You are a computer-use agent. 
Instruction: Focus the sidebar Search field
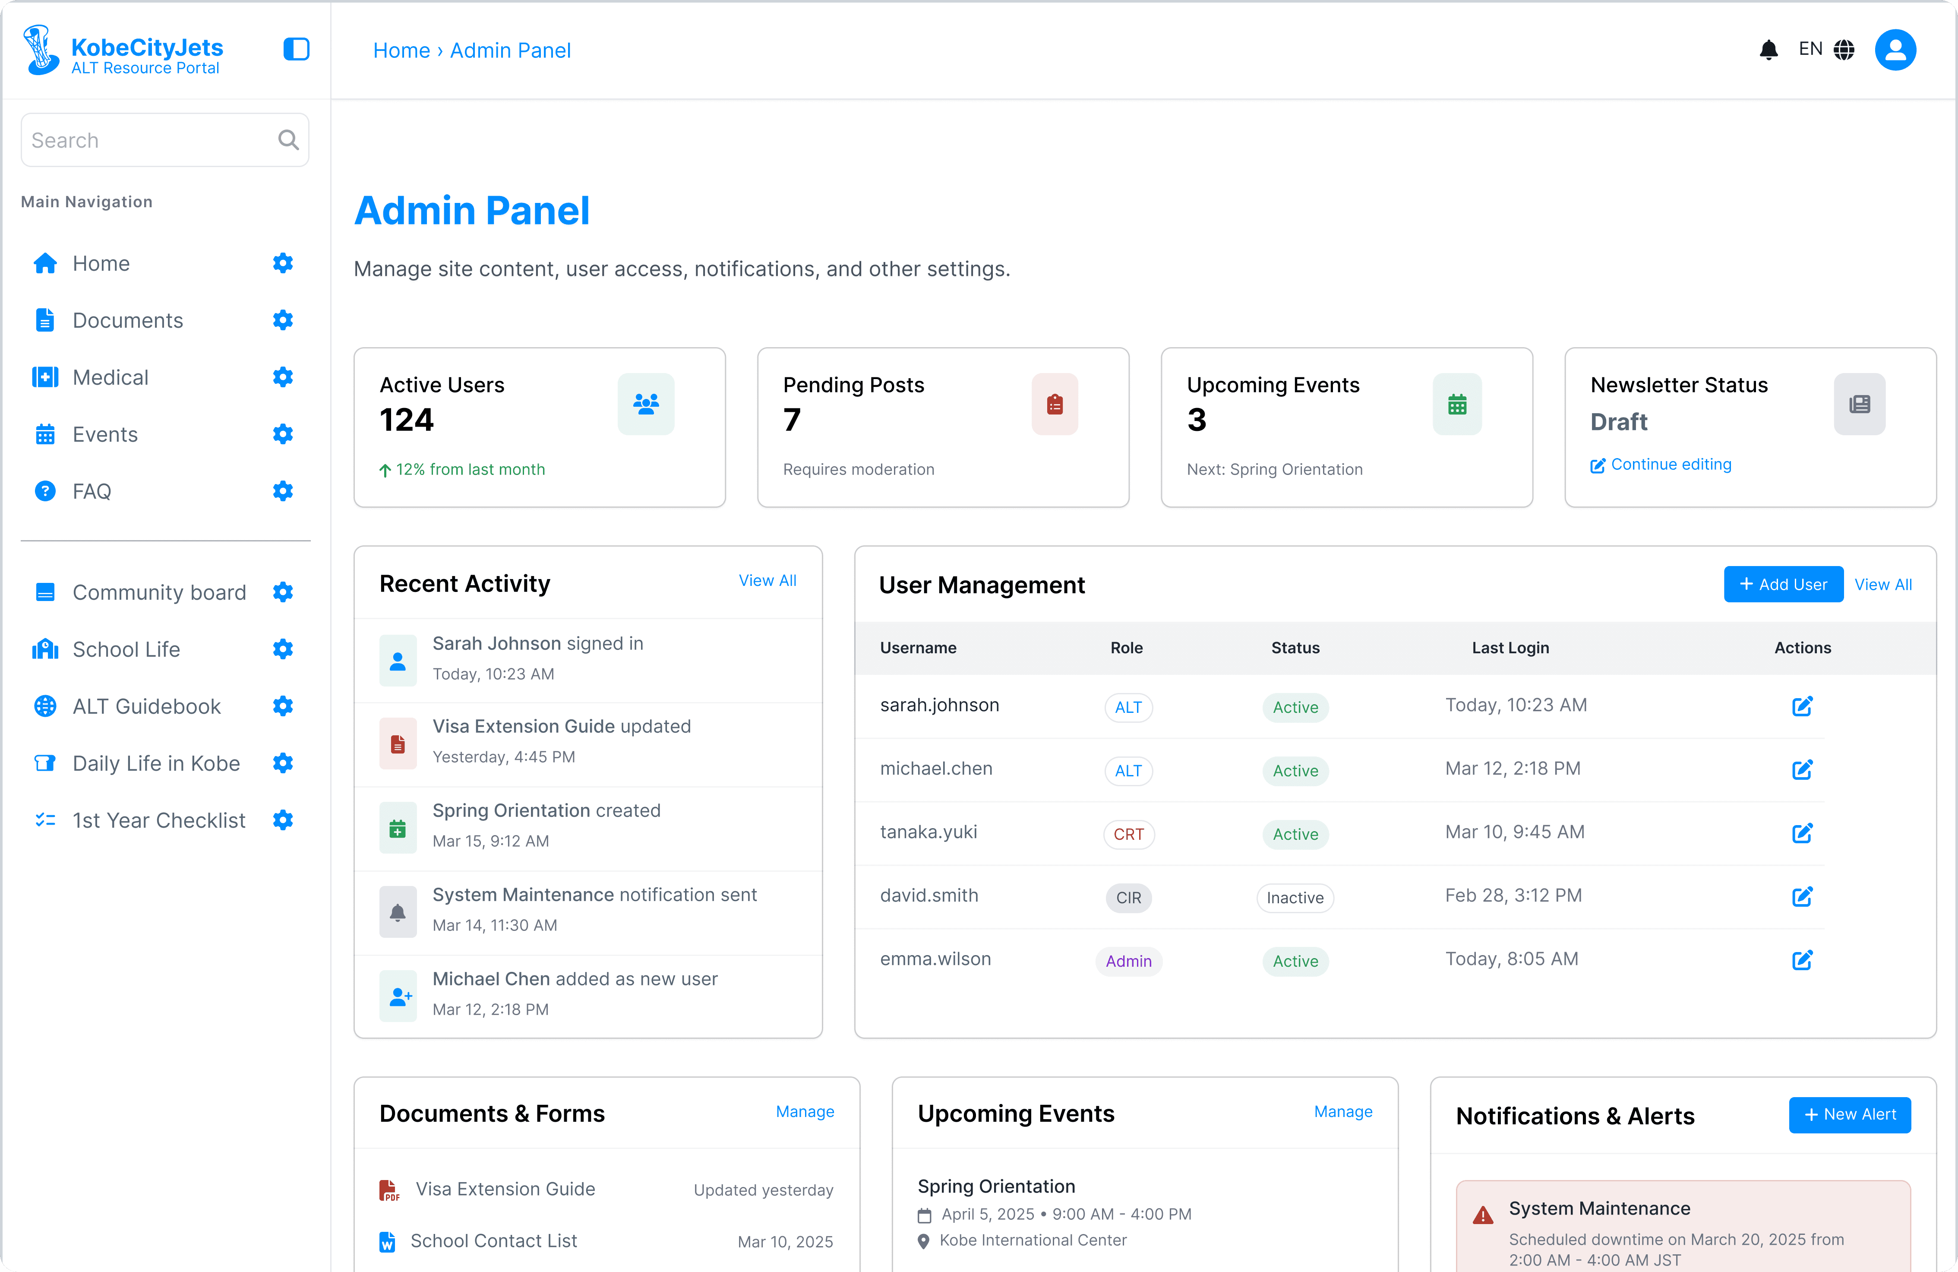(148, 140)
